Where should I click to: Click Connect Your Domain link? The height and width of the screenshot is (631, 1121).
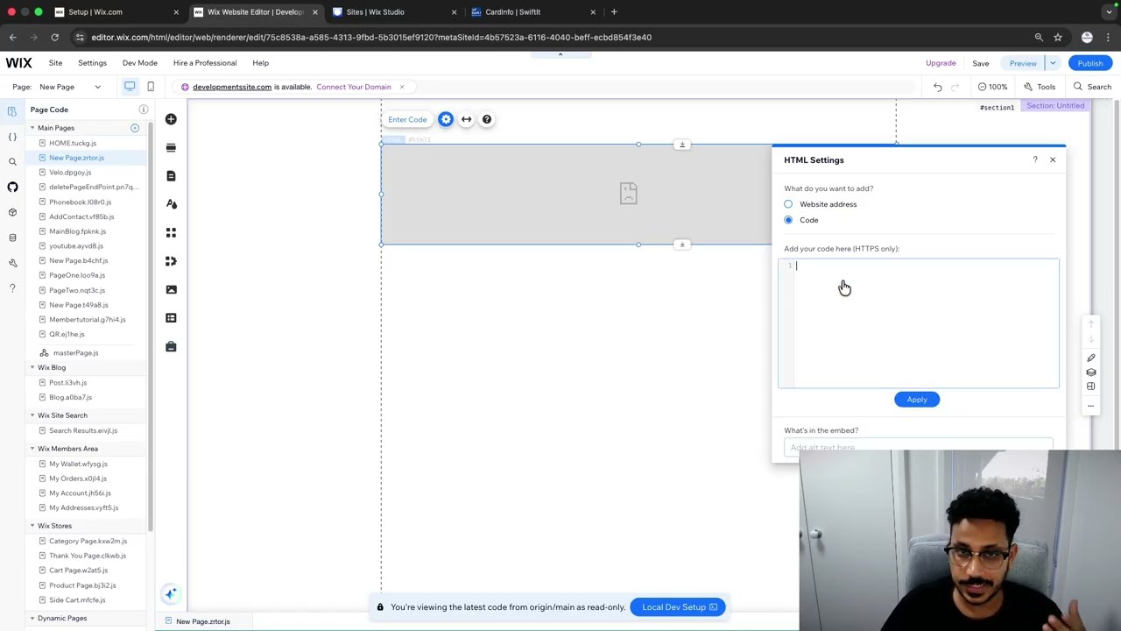tap(354, 87)
